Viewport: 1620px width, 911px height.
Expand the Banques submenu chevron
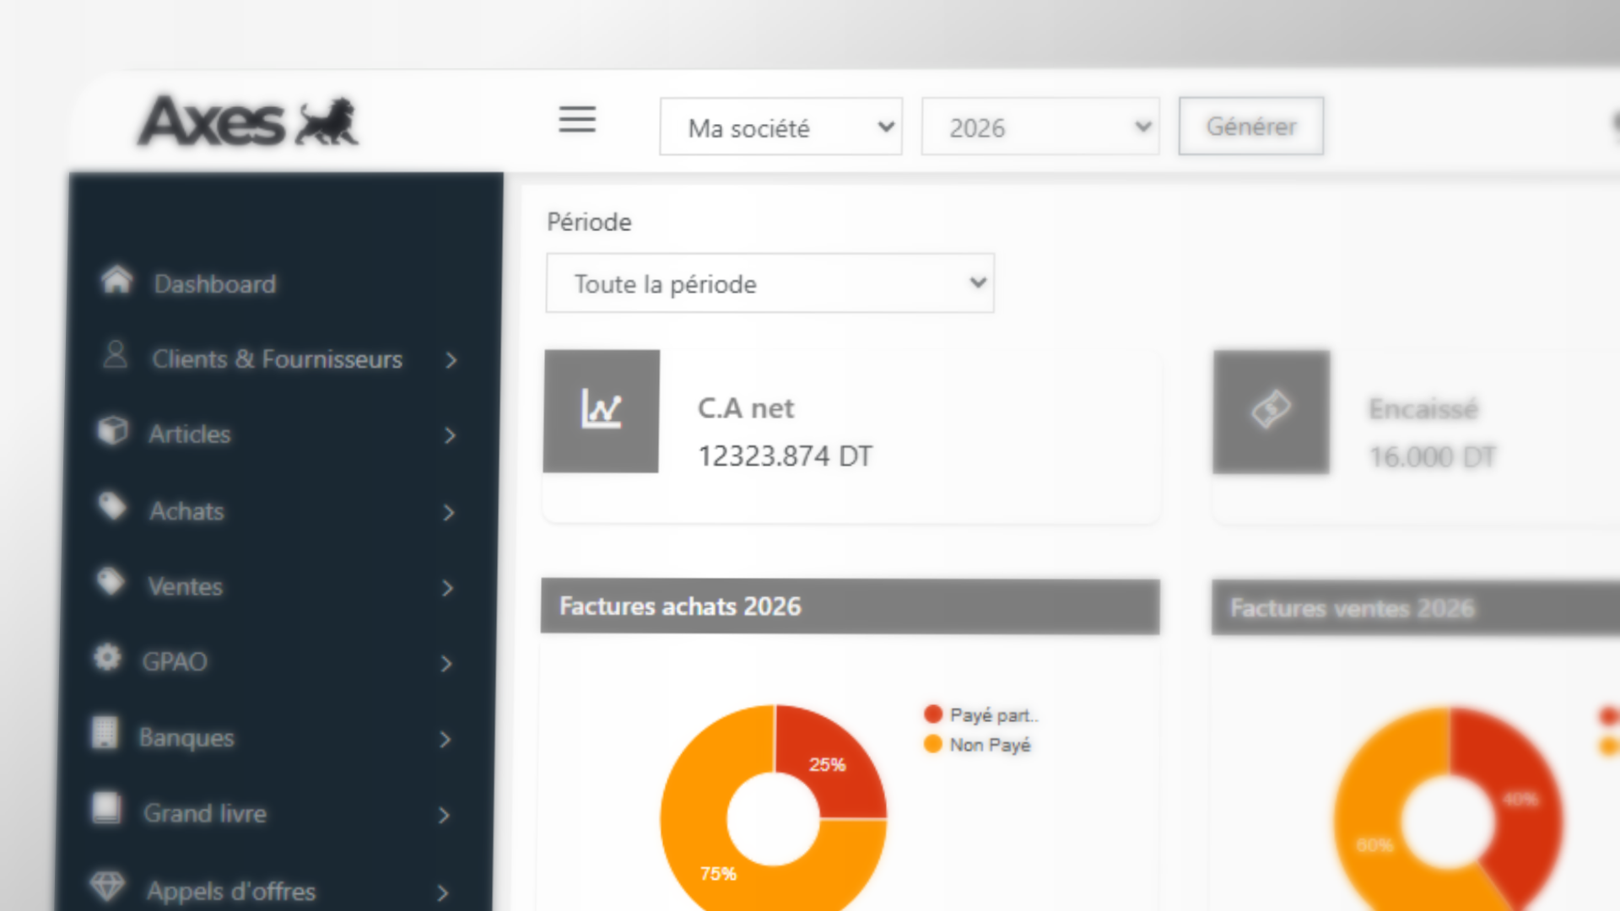[445, 740]
